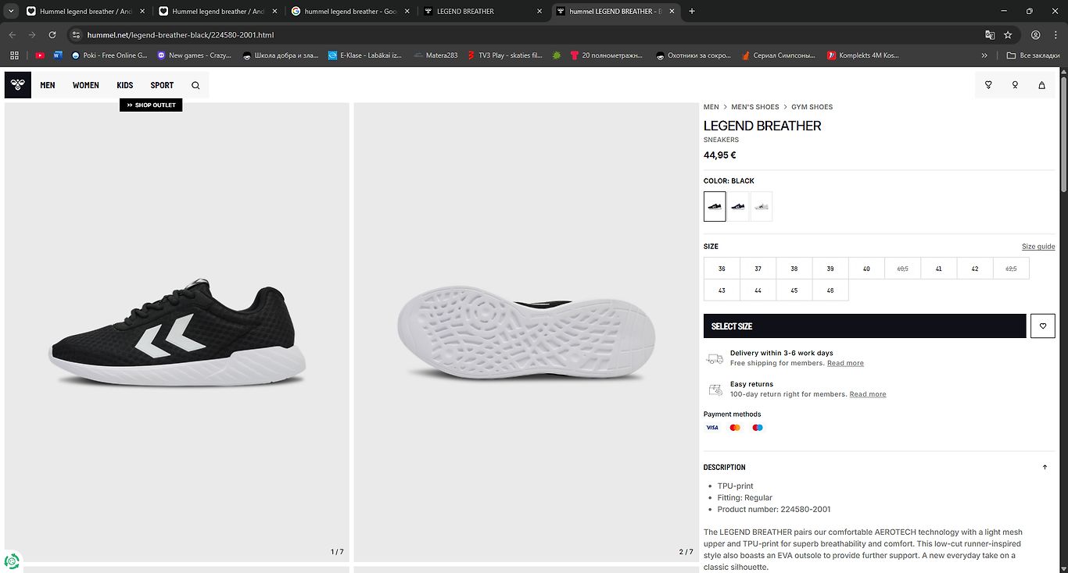Click the Select Size button
Image resolution: width=1068 pixels, height=573 pixels.
click(x=865, y=326)
